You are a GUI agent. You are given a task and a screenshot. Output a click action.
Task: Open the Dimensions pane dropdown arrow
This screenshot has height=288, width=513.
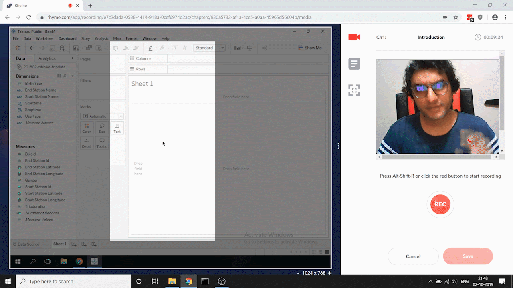[73, 76]
